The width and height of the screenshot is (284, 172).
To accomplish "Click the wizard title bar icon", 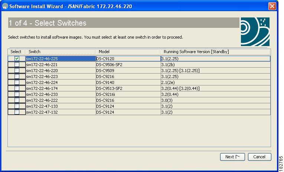I will 5,6.
